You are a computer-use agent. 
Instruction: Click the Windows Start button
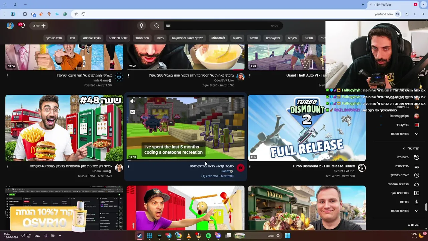(288, 236)
